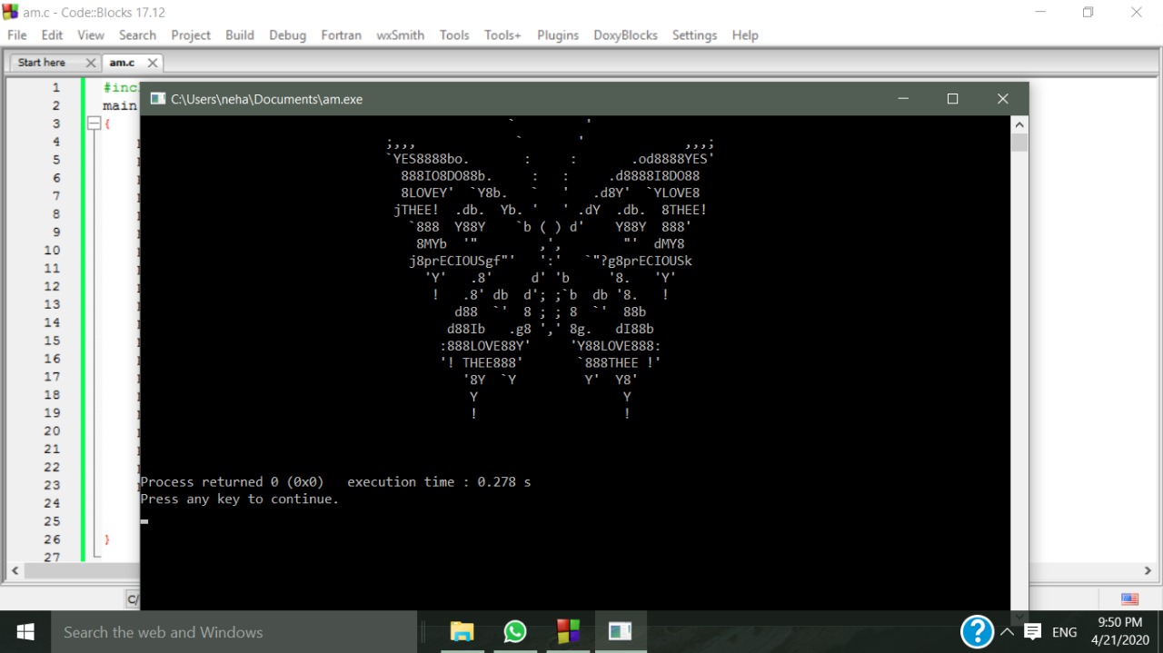
Task: Open the Fortran menu
Action: pos(341,35)
